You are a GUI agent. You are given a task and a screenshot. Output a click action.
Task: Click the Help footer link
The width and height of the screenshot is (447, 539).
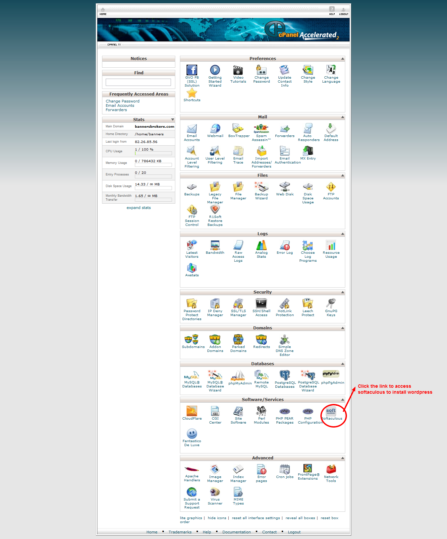coord(207,532)
